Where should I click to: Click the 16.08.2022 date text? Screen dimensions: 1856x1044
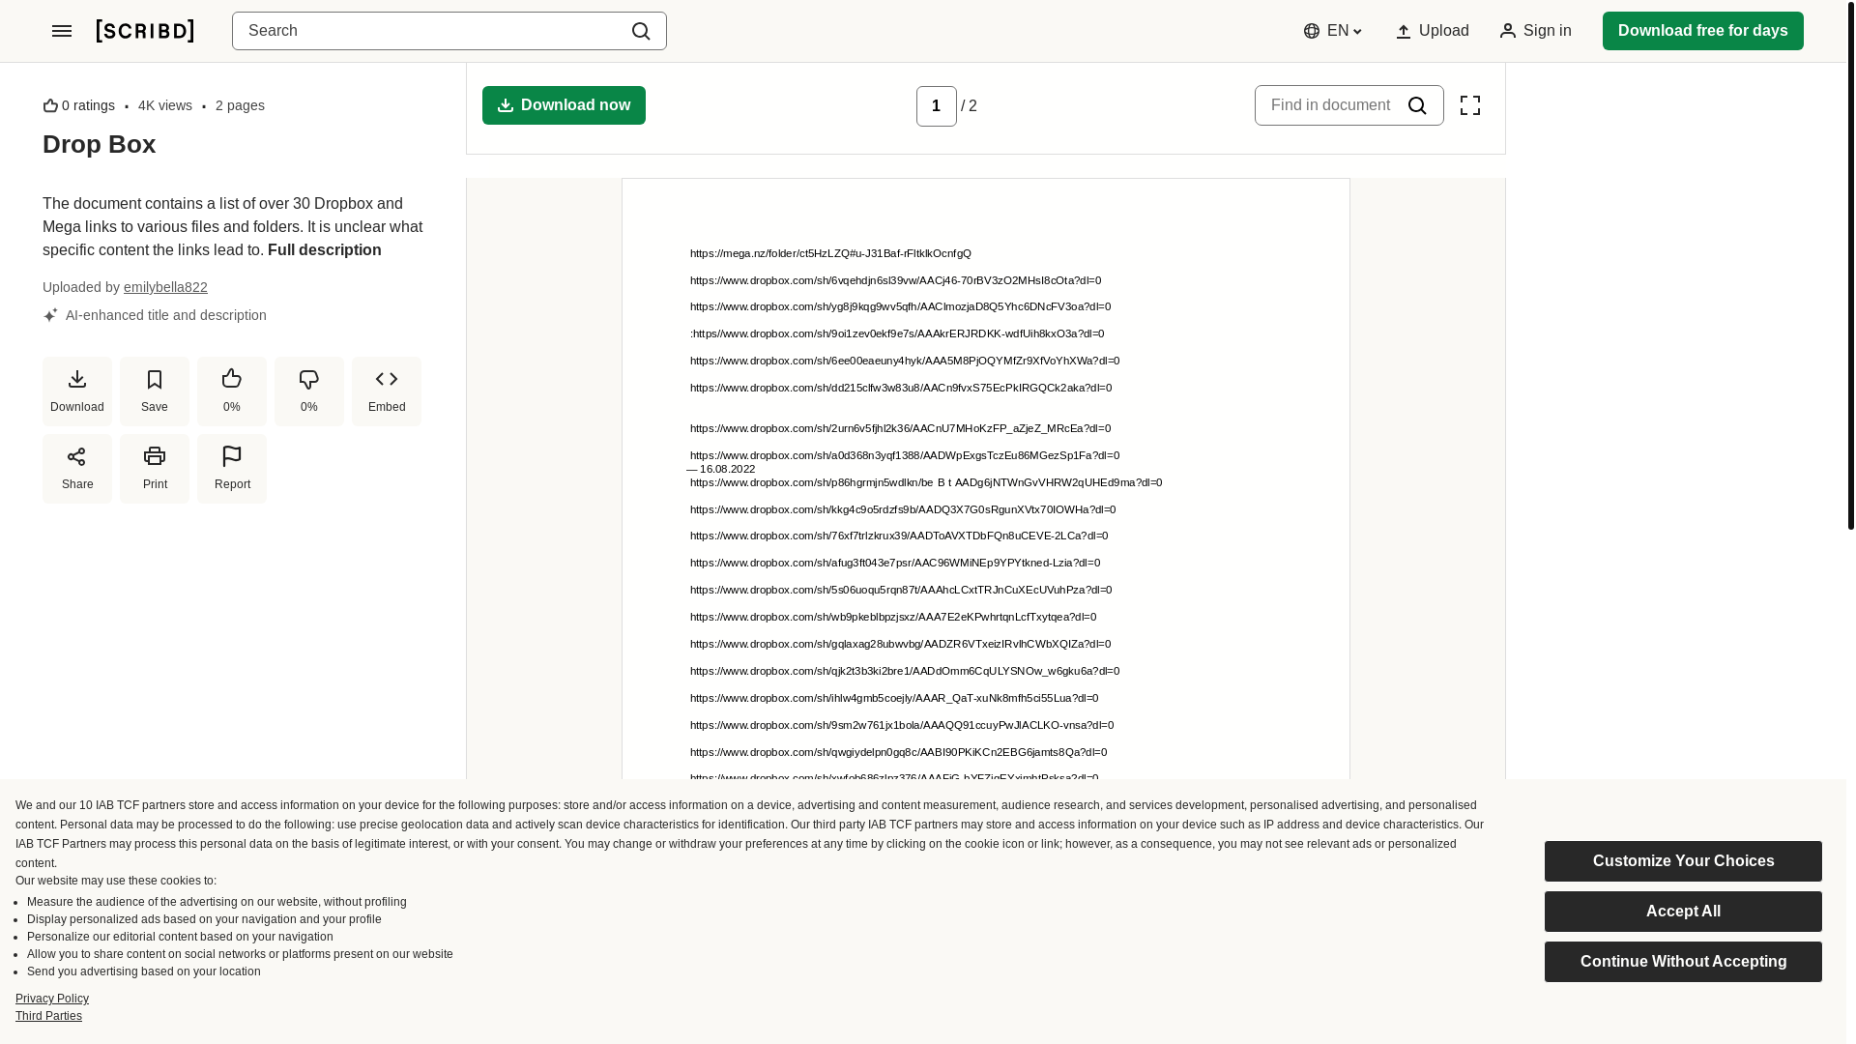[x=727, y=469]
